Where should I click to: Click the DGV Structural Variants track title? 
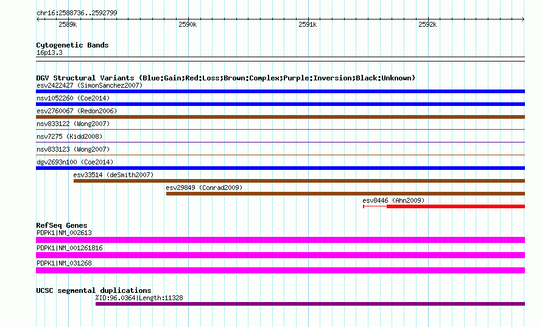[226, 78]
